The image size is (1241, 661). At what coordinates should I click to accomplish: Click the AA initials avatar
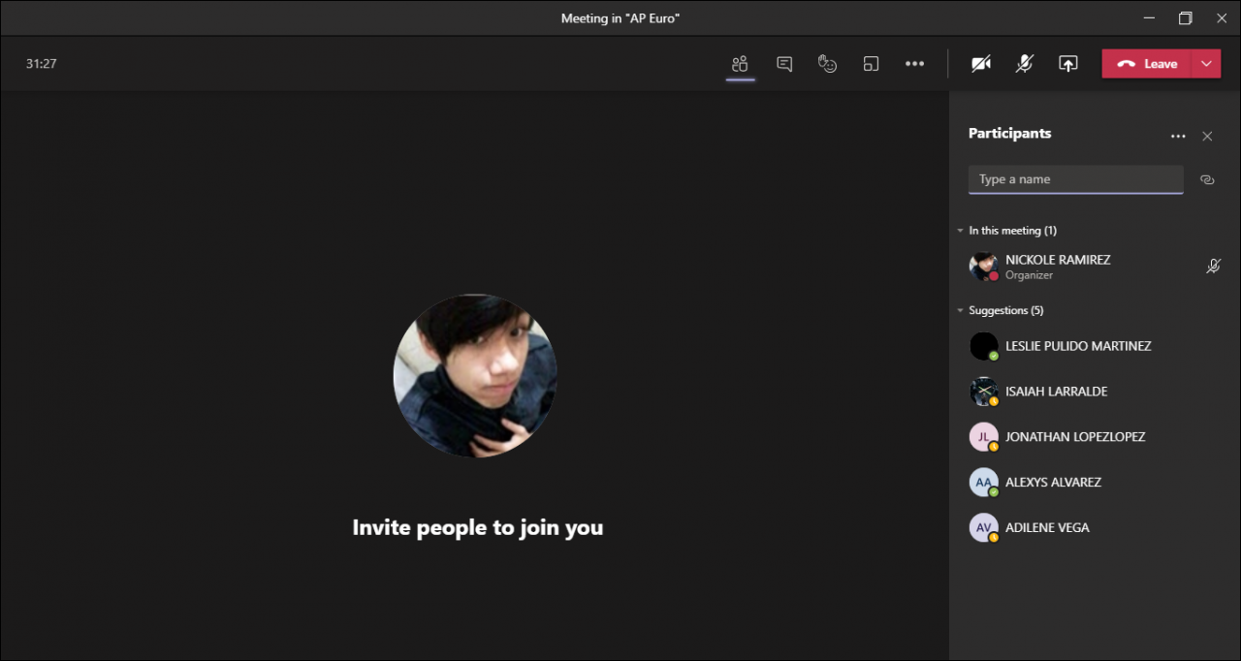point(984,482)
